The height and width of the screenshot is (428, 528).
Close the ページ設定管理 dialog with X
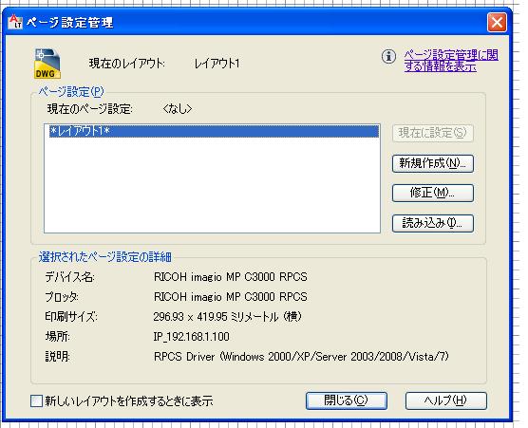coord(497,23)
